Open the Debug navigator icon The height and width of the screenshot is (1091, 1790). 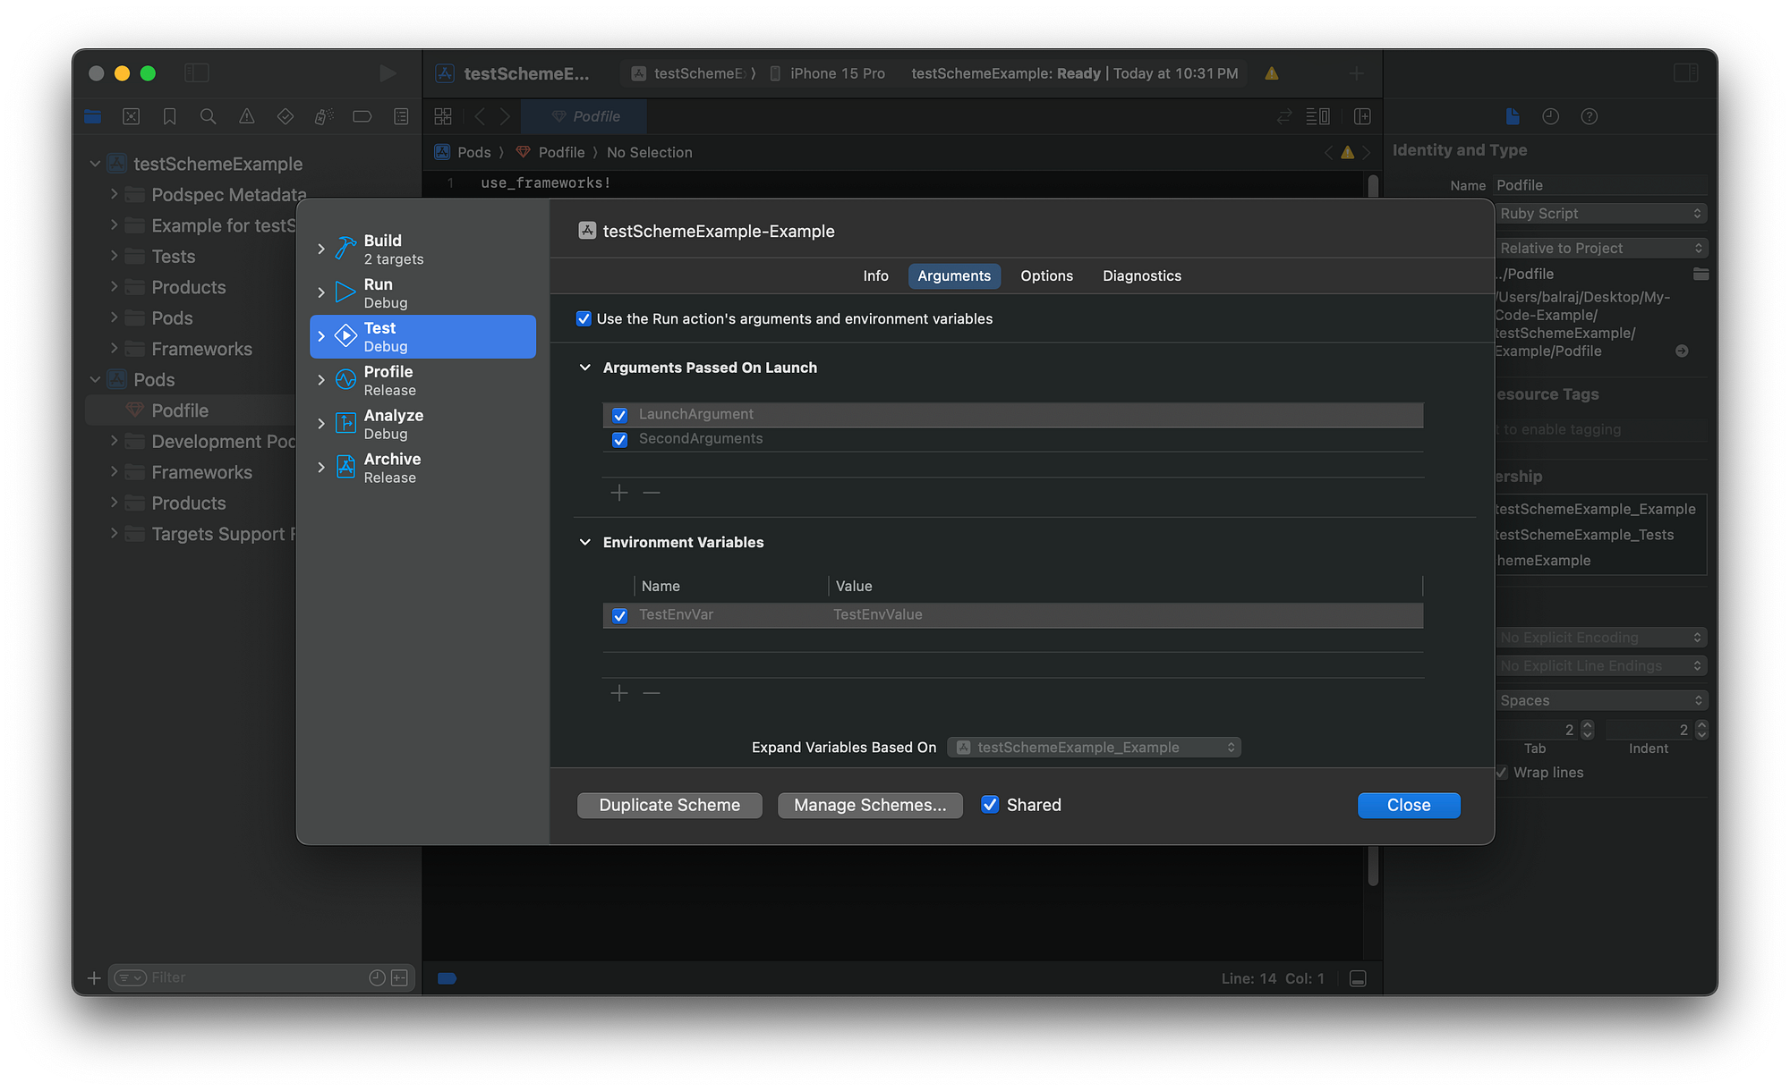tap(324, 116)
